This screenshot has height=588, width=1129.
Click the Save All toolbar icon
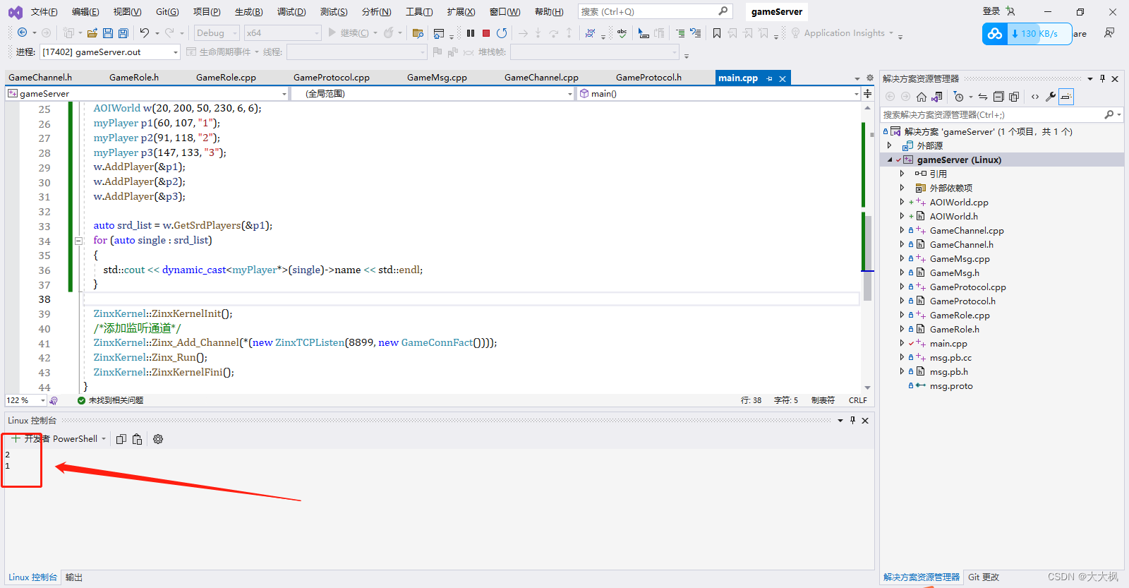(x=123, y=33)
